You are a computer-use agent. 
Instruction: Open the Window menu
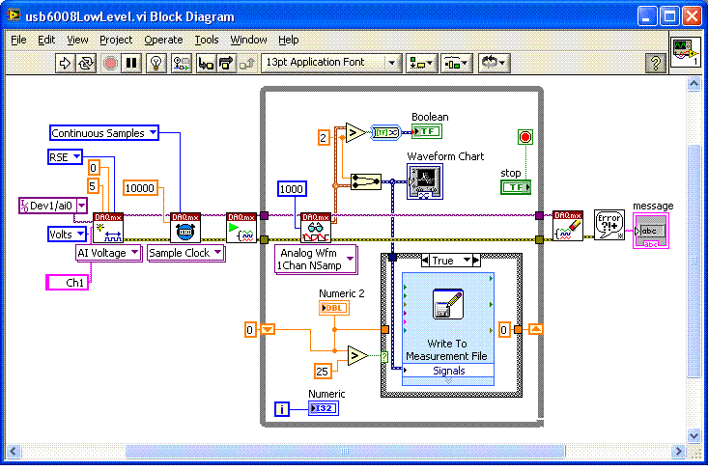click(x=248, y=40)
